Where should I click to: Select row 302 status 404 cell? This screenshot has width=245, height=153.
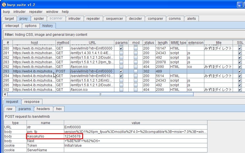coord(149,90)
